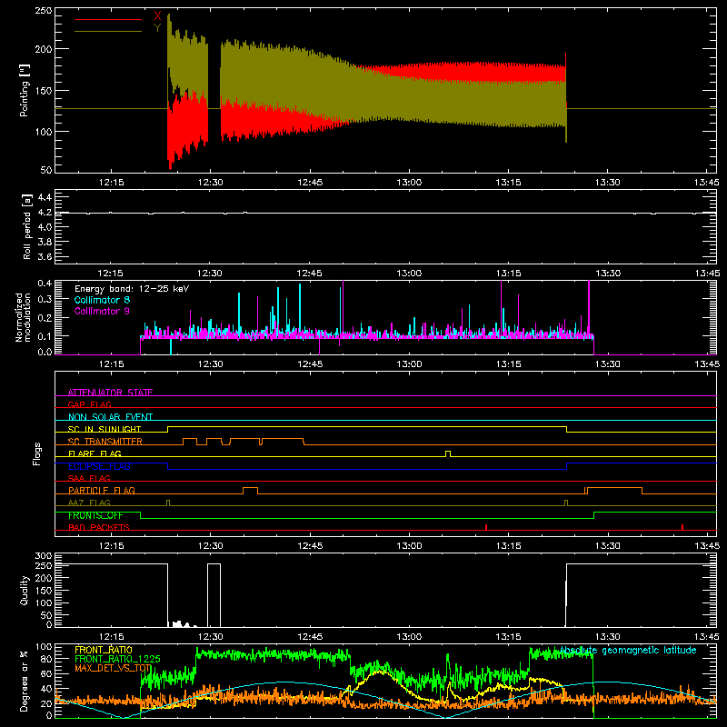Screen dimensions: 727x727
Task: Select the SC_IN_SUNLIGHT flag label
Action: pos(105,429)
